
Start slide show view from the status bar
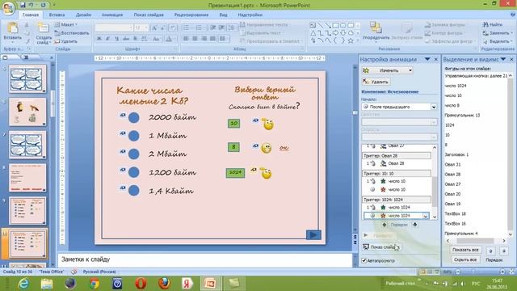tap(437, 272)
